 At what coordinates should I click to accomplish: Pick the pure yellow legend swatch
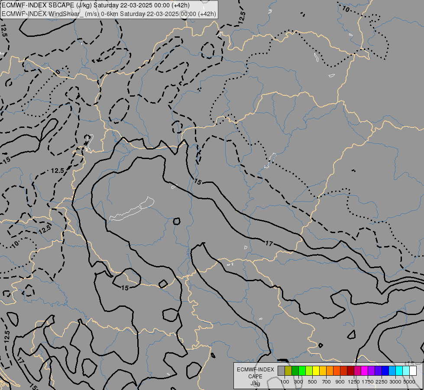pos(316,371)
